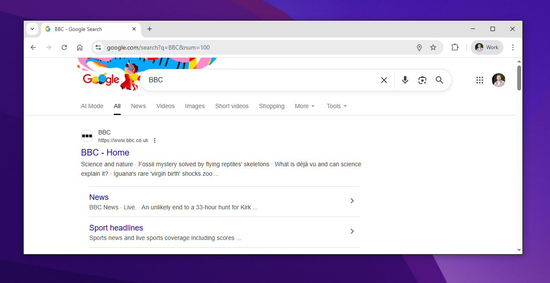Clear the search box text
Viewport: 550px width, 283px height.
(384, 80)
